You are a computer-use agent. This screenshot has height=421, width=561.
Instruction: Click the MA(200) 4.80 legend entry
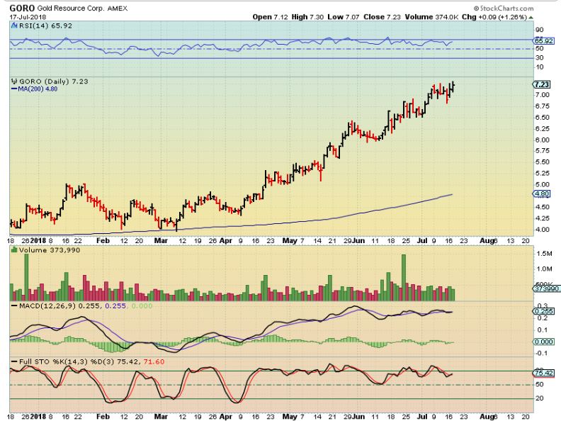click(x=34, y=89)
